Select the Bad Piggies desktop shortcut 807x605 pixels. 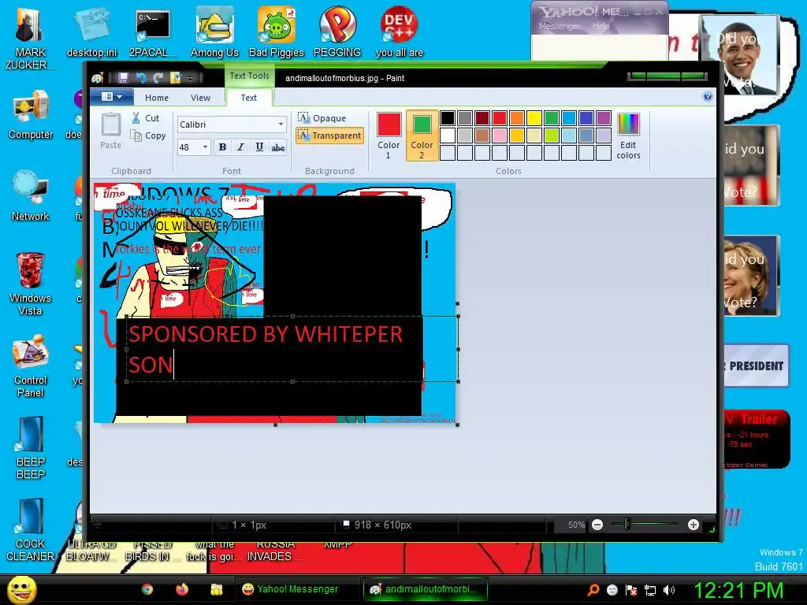(277, 33)
